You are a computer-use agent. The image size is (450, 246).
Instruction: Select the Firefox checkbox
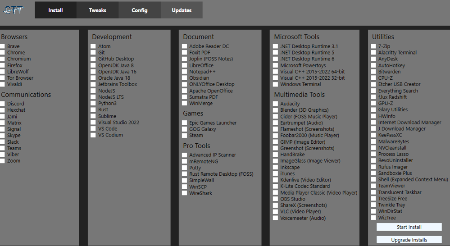[2, 65]
